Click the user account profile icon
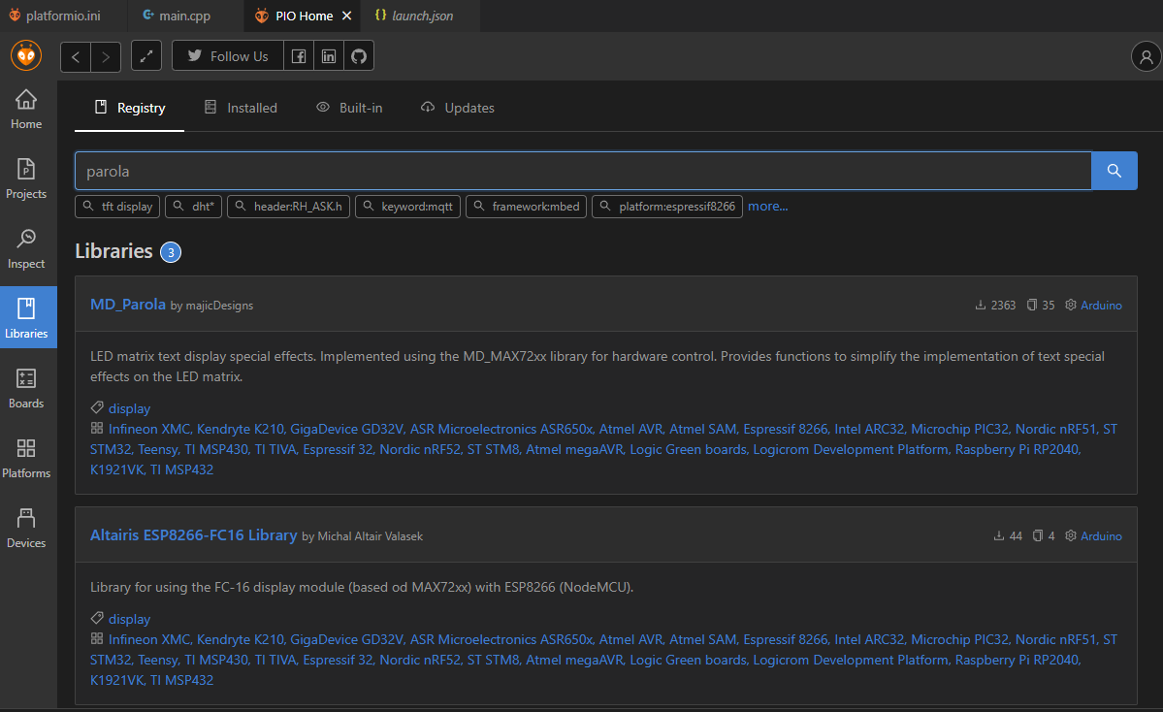 1147,56
